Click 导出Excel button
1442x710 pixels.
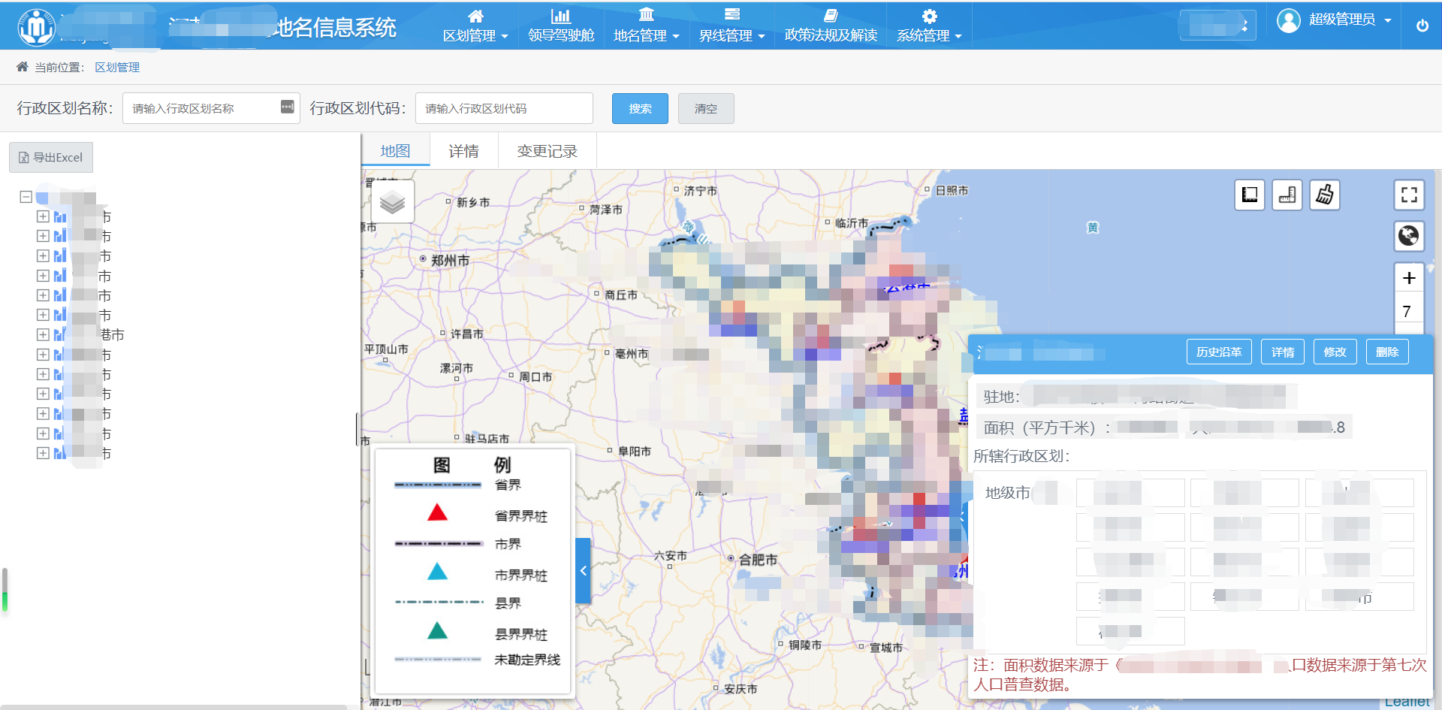[51, 157]
